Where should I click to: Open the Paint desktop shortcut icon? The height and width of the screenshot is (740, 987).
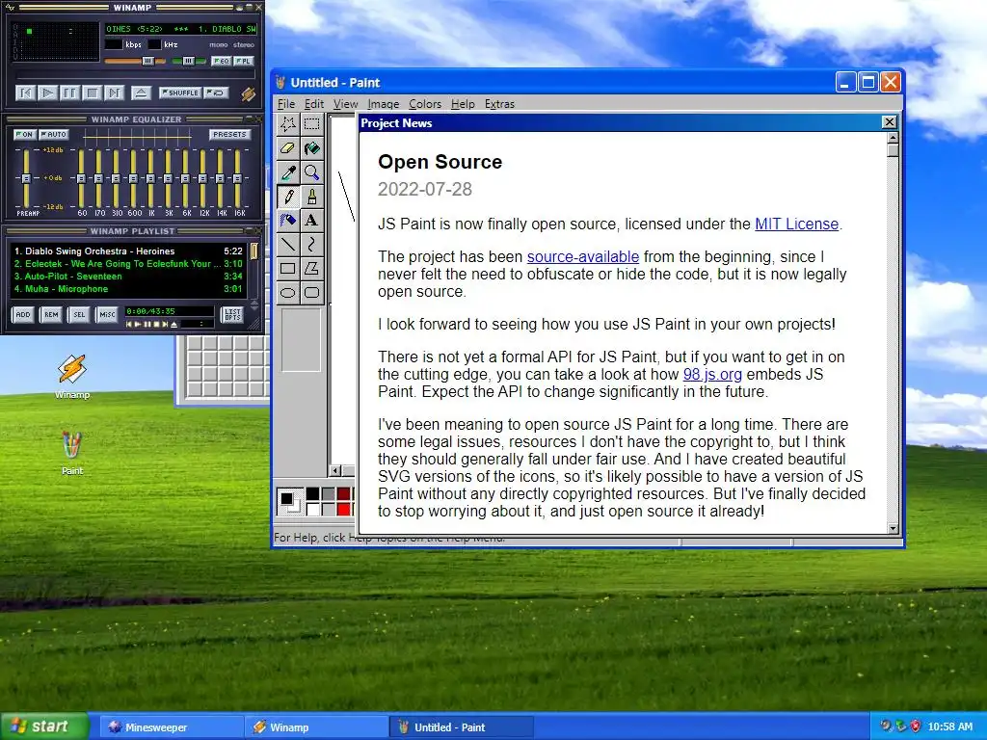pyautogui.click(x=72, y=453)
